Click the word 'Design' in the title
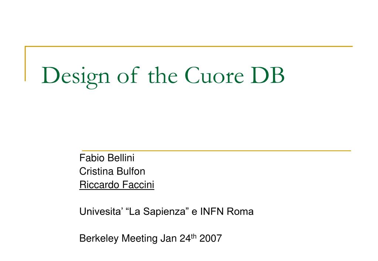Screen dimensions: 378x261 [x=76, y=77]
